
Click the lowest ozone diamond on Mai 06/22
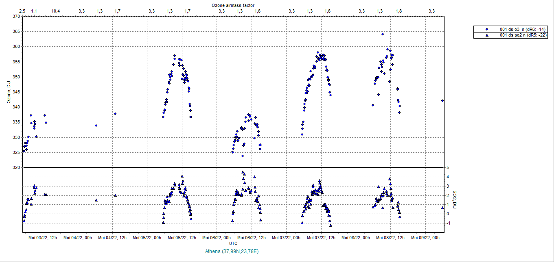click(243, 156)
